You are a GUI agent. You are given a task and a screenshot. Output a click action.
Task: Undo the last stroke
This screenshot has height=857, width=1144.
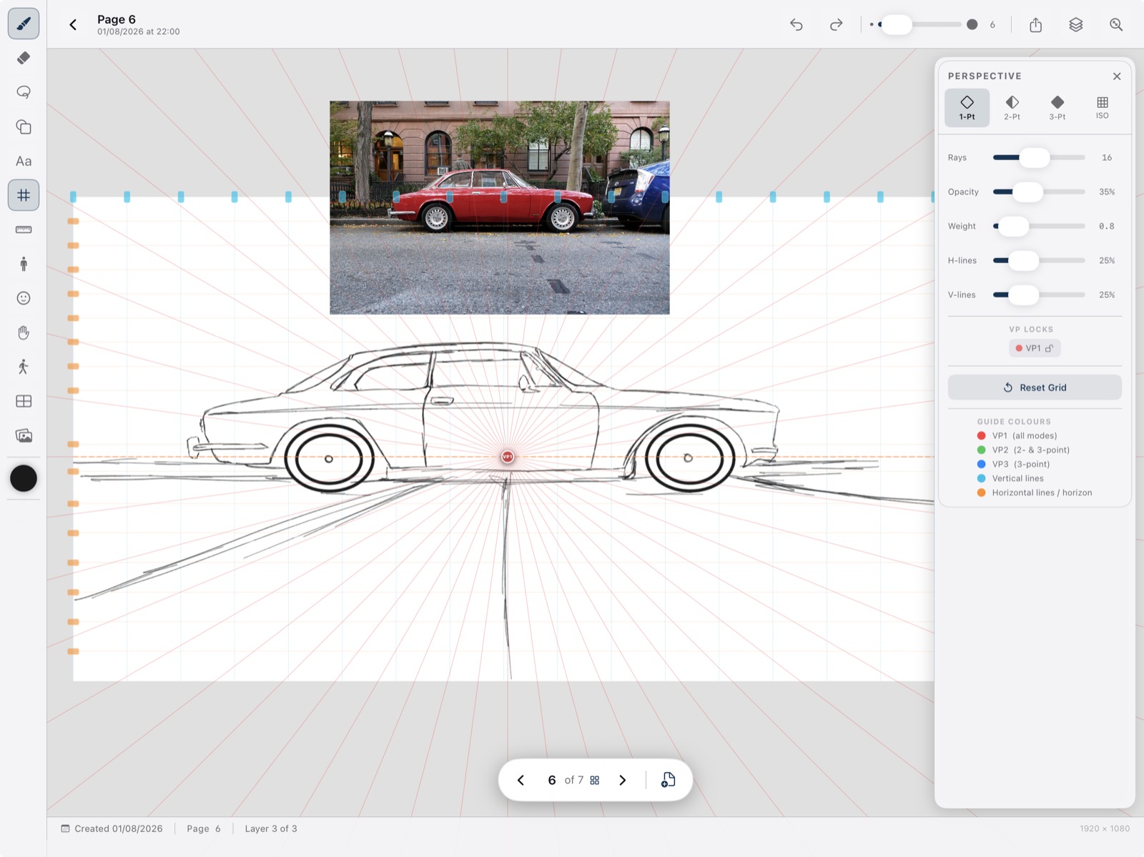[797, 25]
